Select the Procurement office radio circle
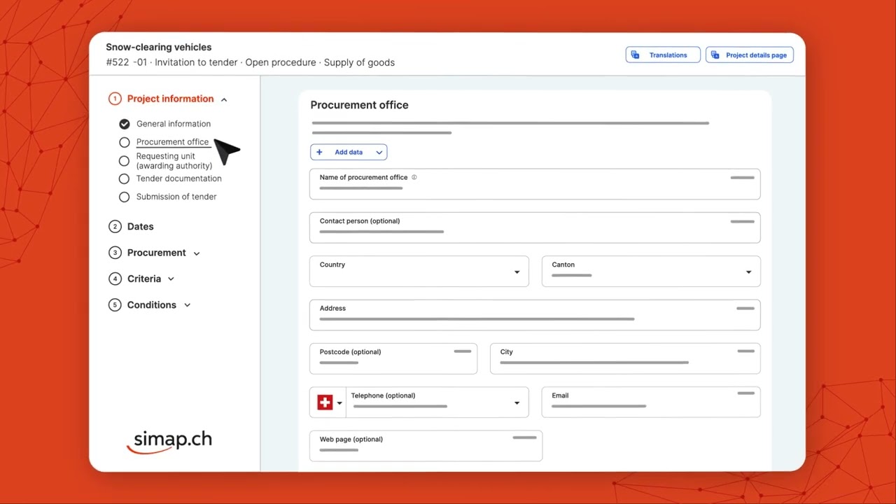 click(x=125, y=142)
